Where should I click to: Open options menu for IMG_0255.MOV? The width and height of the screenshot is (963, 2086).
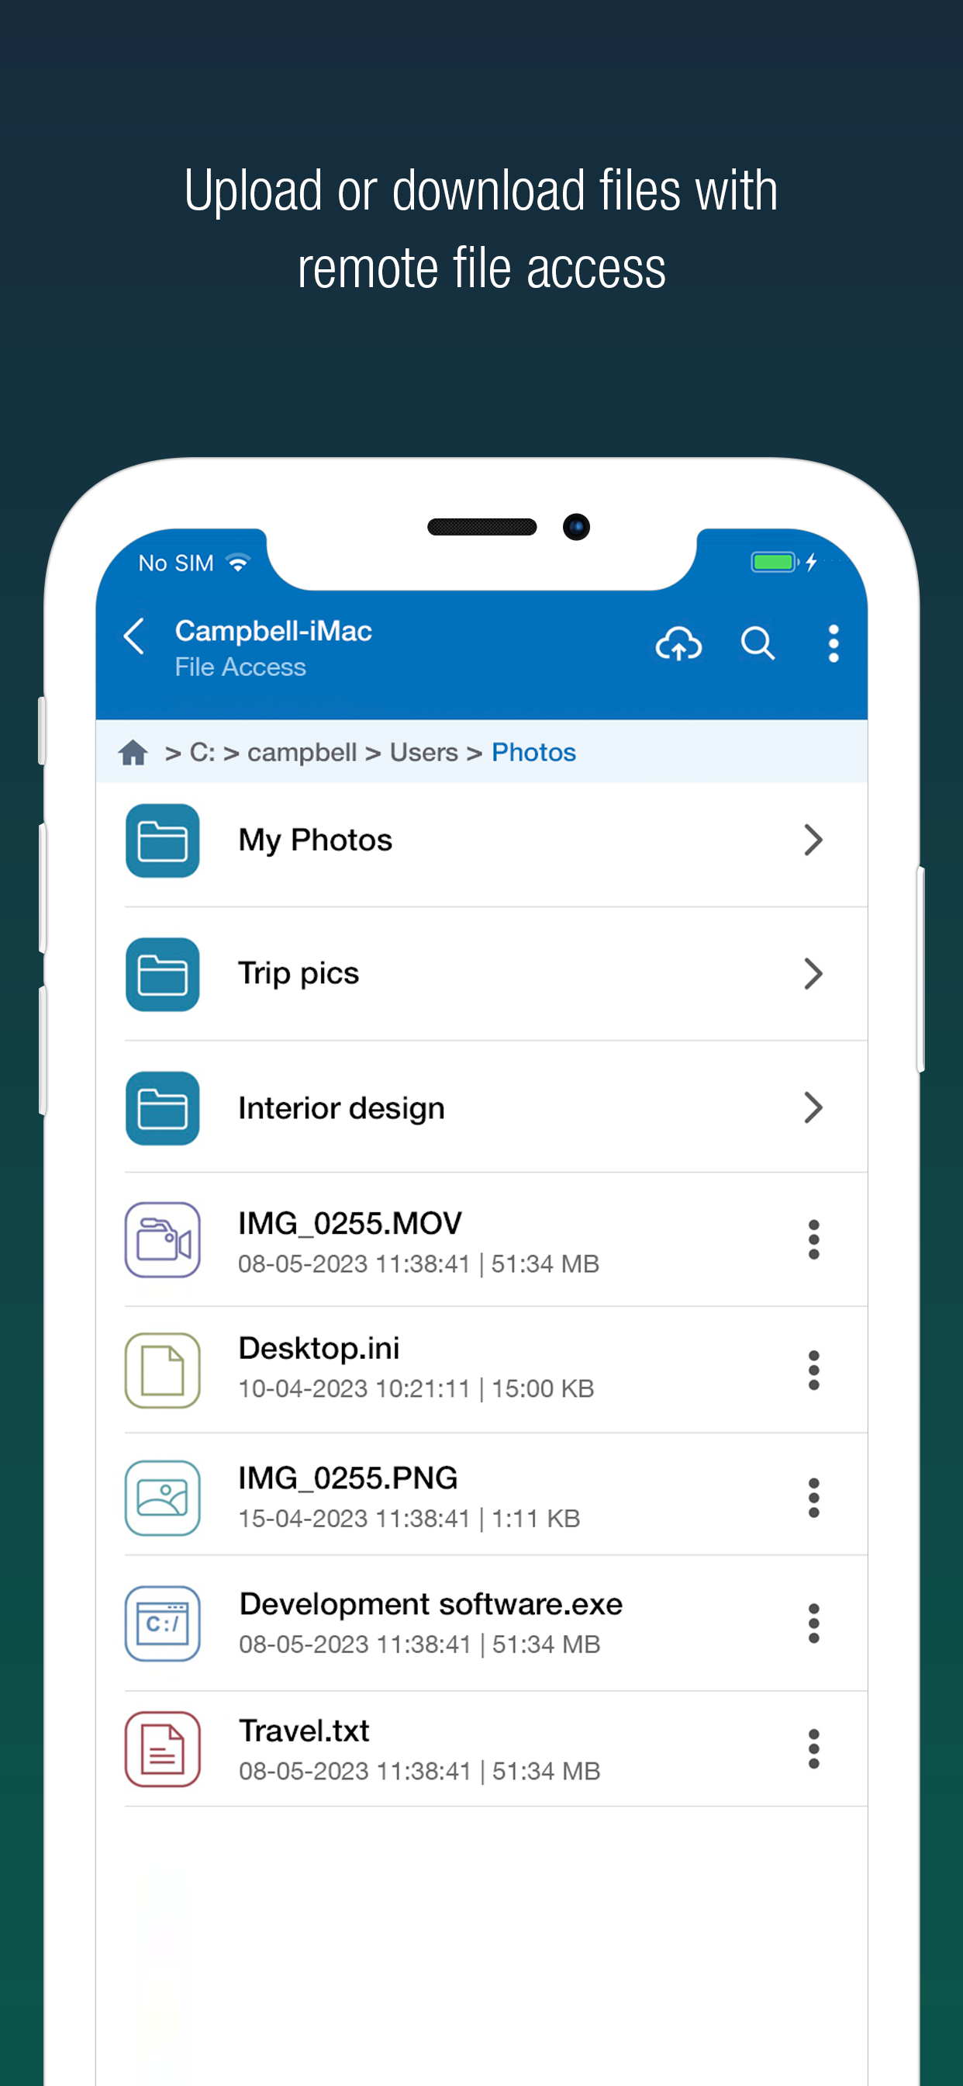click(x=814, y=1240)
